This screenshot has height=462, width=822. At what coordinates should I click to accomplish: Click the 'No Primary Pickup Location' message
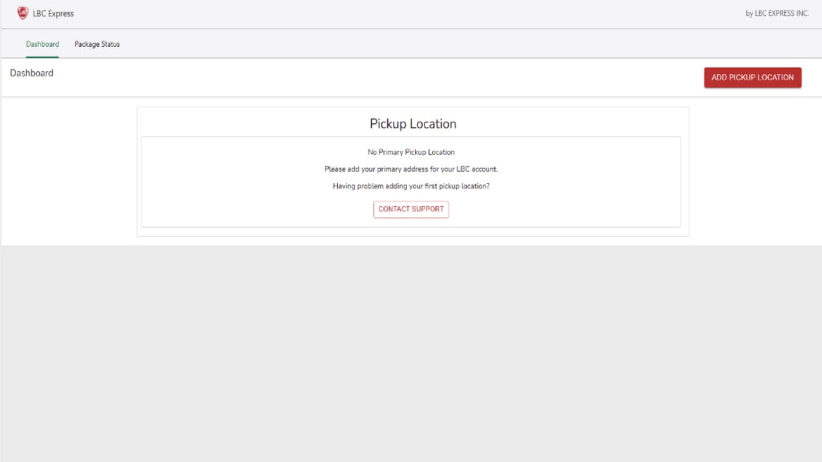[411, 152]
